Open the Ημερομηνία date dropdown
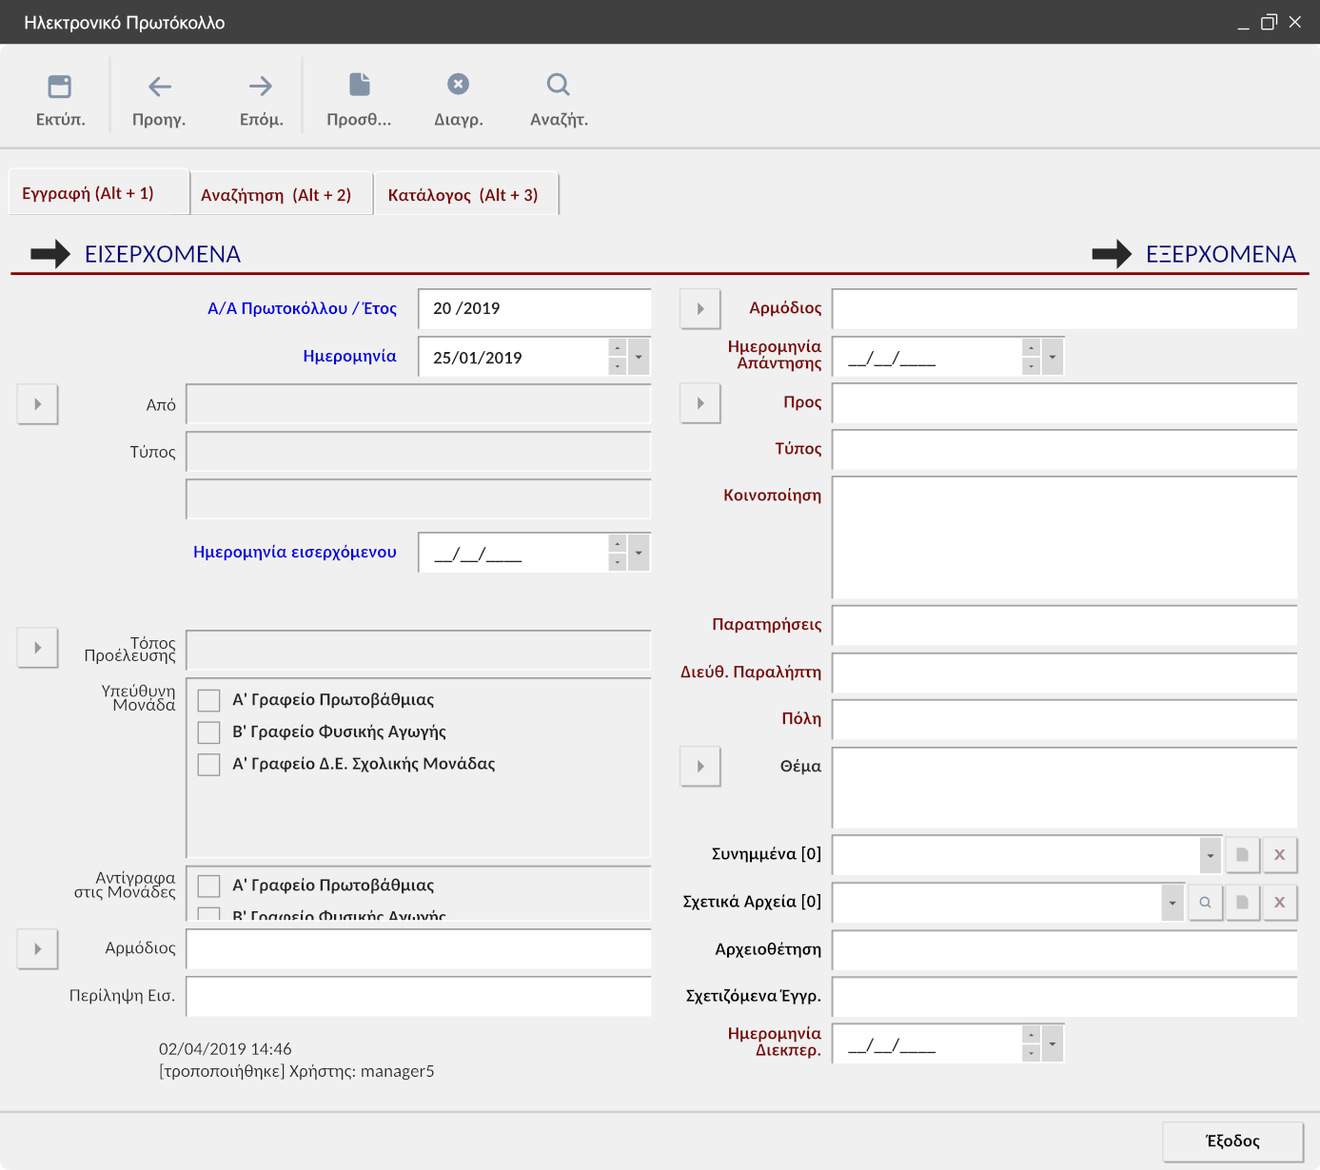1320x1170 pixels. point(639,358)
